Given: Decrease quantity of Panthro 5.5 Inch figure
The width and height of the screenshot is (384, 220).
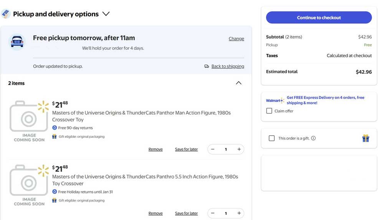Looking at the screenshot, I should 213,213.
